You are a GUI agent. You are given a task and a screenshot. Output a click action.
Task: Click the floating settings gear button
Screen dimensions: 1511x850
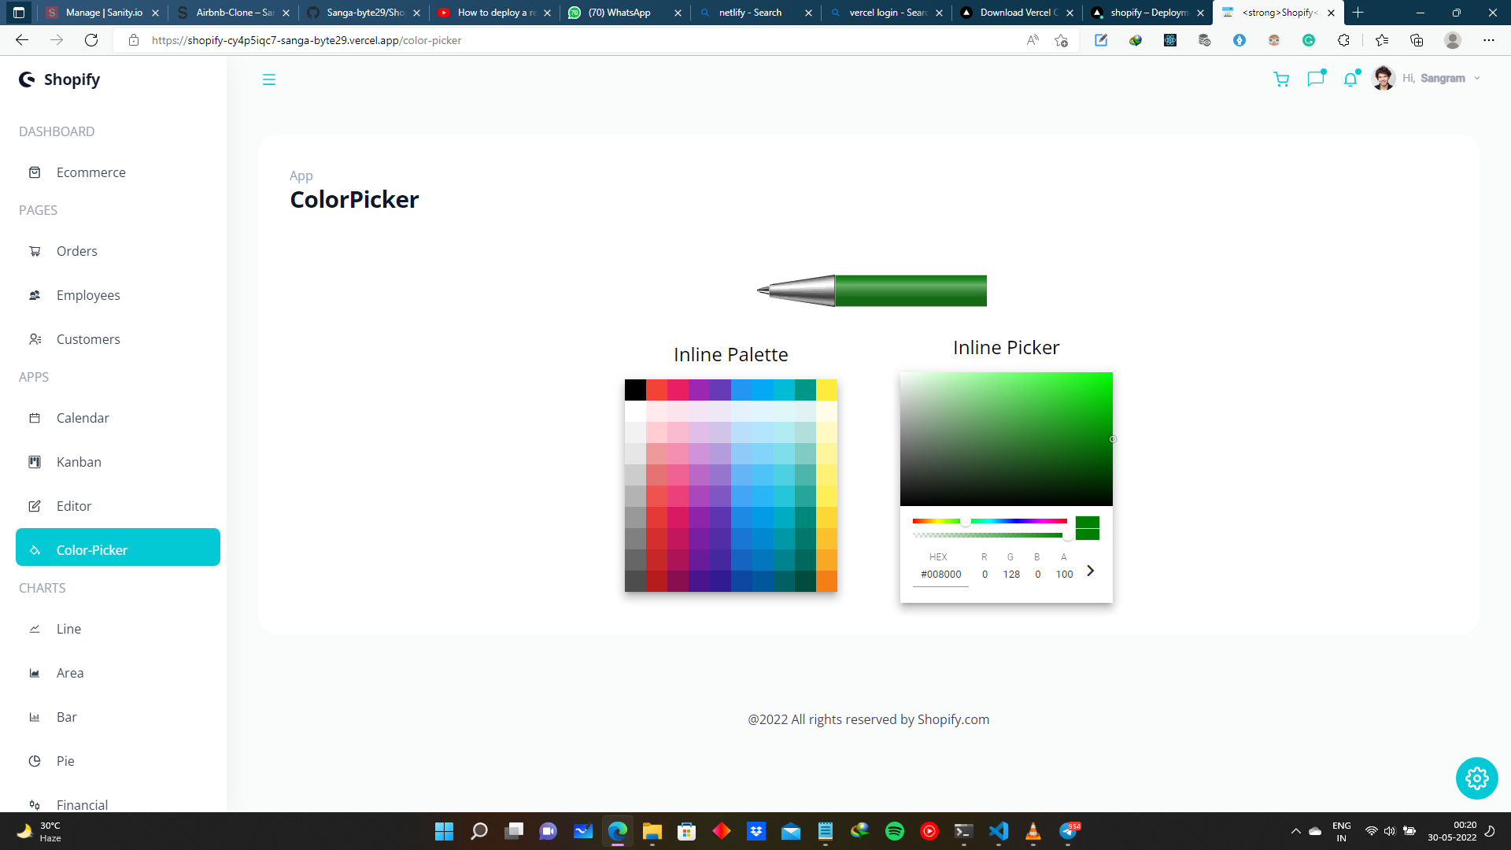tap(1477, 778)
